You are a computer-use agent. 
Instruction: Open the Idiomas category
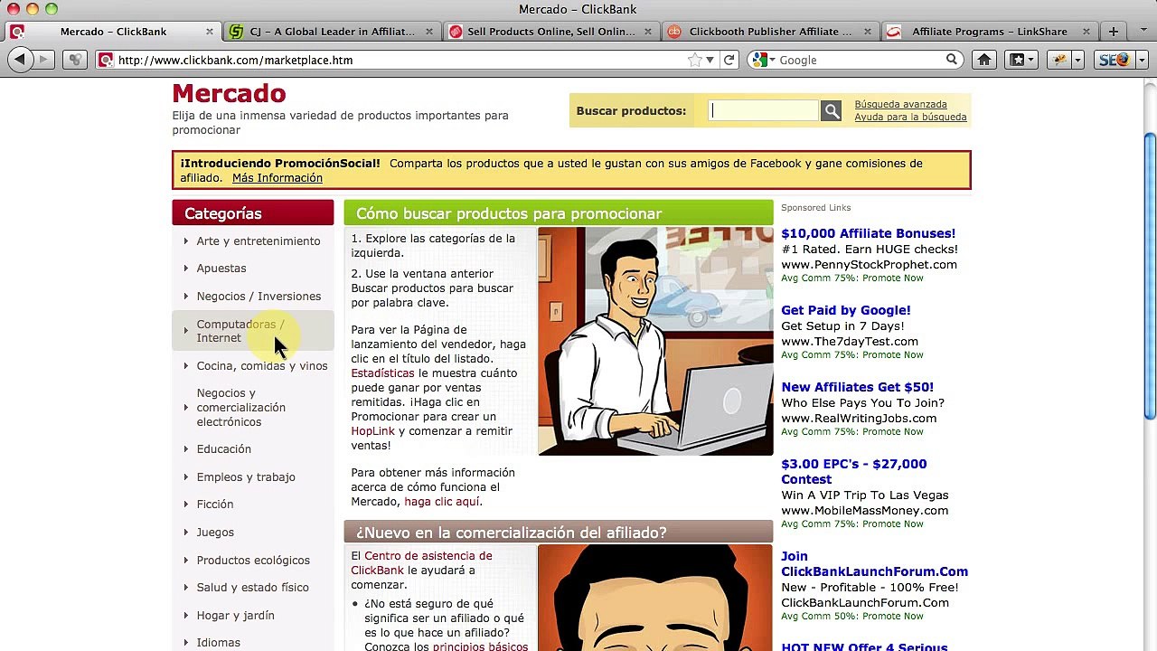[x=219, y=642]
